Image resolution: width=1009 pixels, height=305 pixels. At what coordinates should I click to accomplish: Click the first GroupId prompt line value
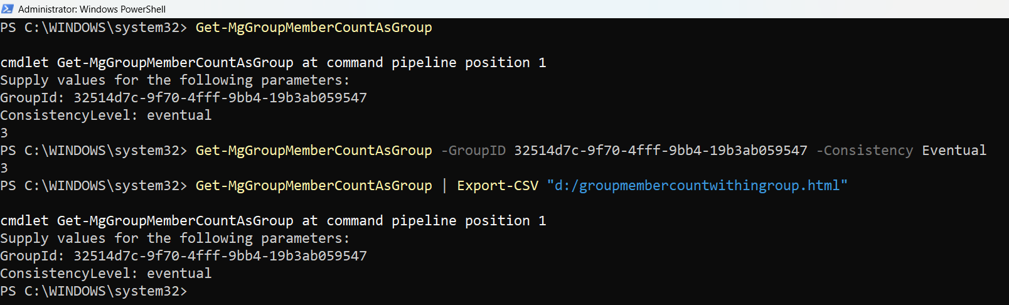pyautogui.click(x=220, y=98)
